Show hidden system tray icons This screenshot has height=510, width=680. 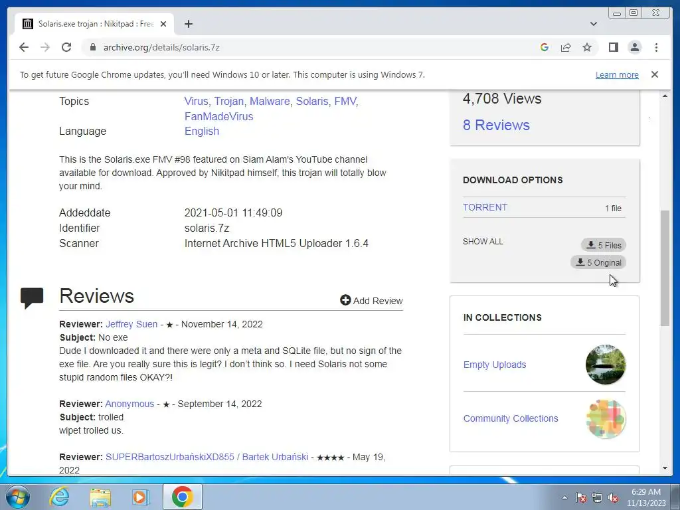coord(564,497)
